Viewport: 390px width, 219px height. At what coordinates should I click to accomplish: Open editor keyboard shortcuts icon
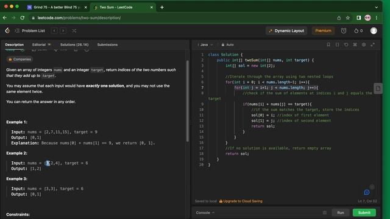click(x=355, y=44)
